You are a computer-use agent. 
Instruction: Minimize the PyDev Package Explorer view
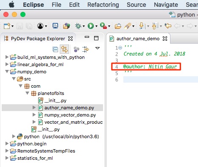click(x=87, y=37)
